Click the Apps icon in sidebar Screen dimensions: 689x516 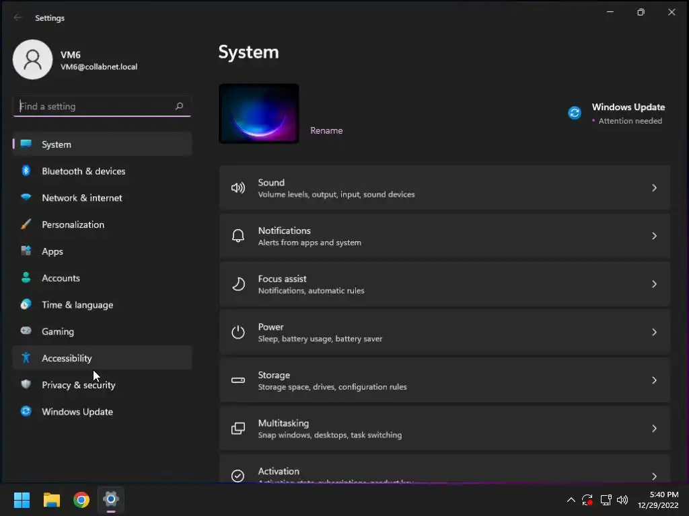[x=26, y=251]
